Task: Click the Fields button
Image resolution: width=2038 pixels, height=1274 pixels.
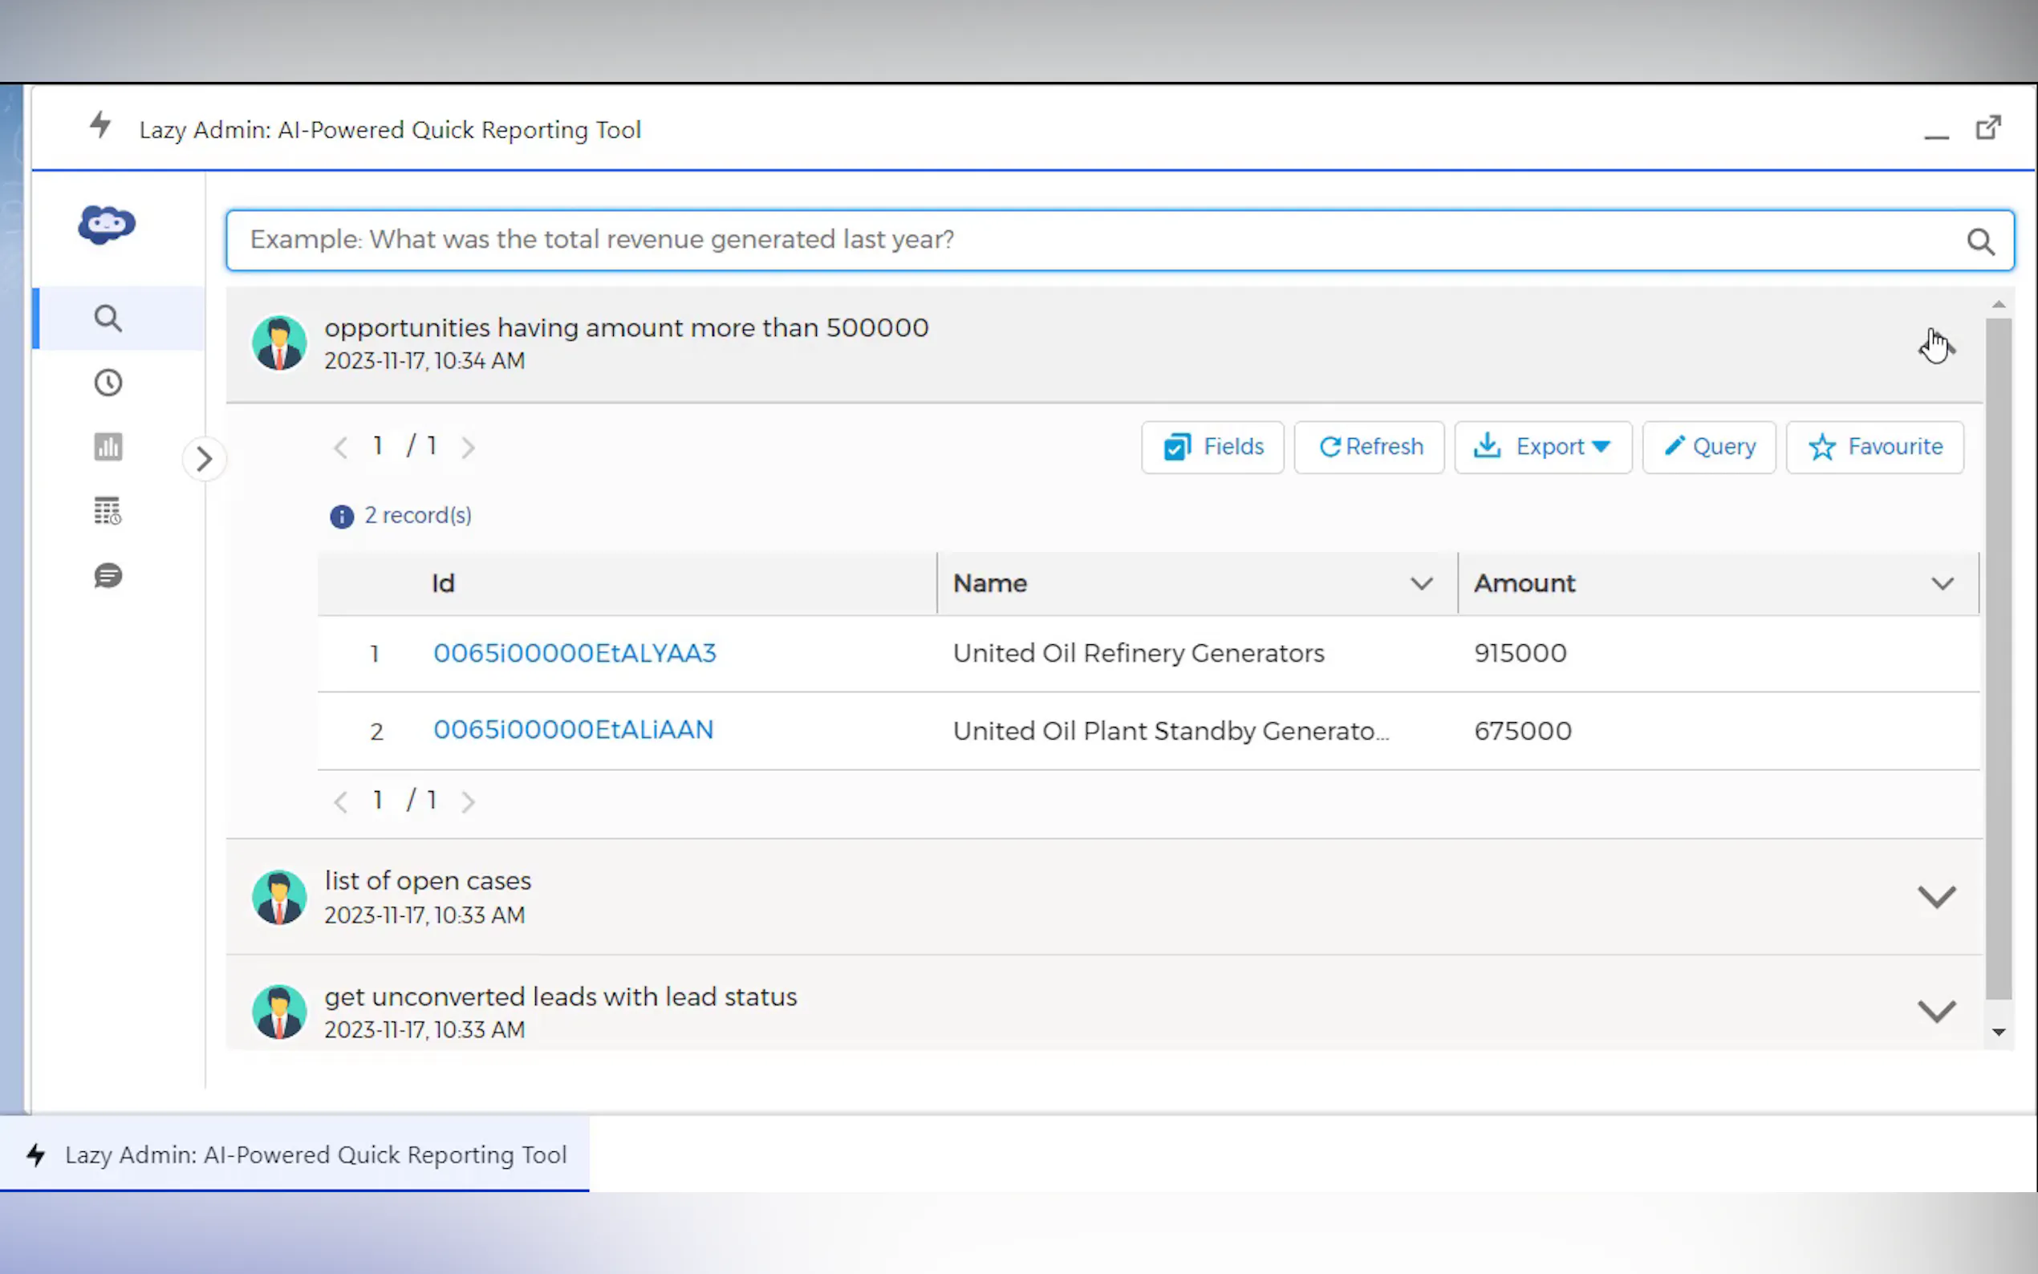Action: click(1212, 447)
